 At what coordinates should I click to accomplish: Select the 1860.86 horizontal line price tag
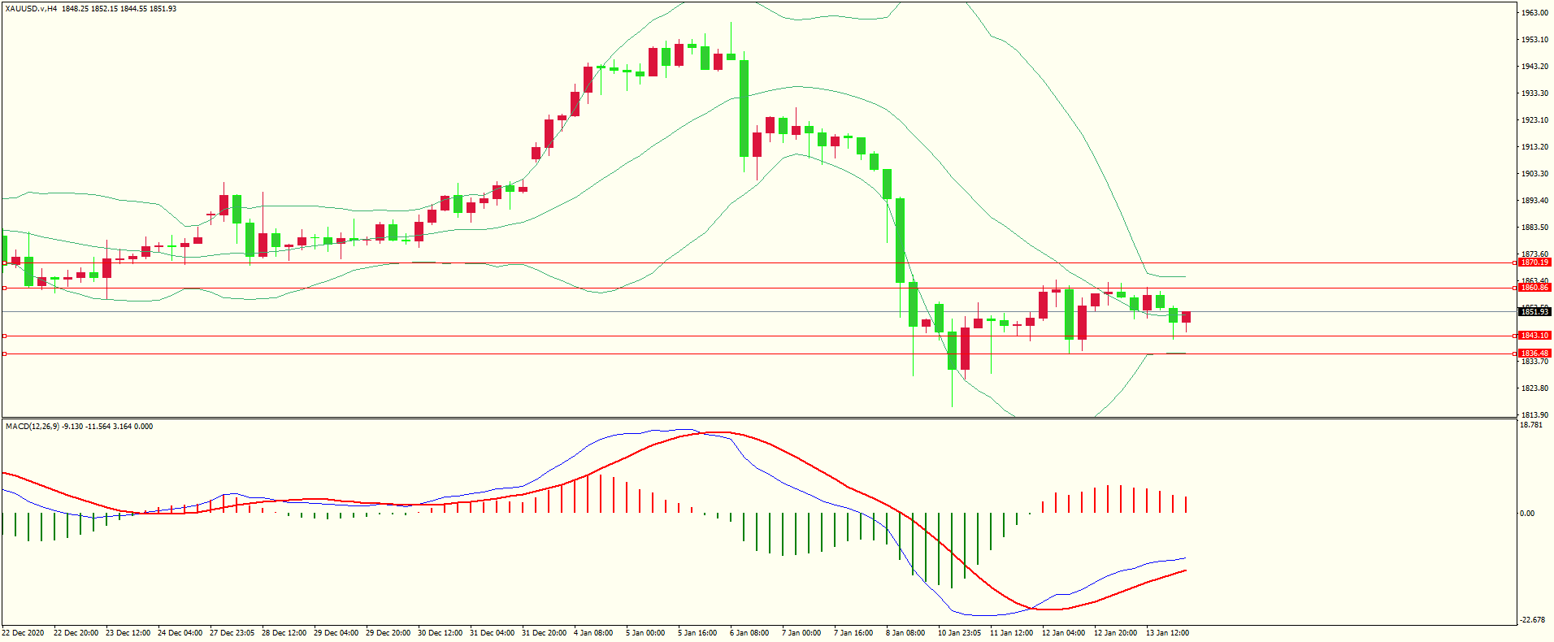pyautogui.click(x=1534, y=288)
